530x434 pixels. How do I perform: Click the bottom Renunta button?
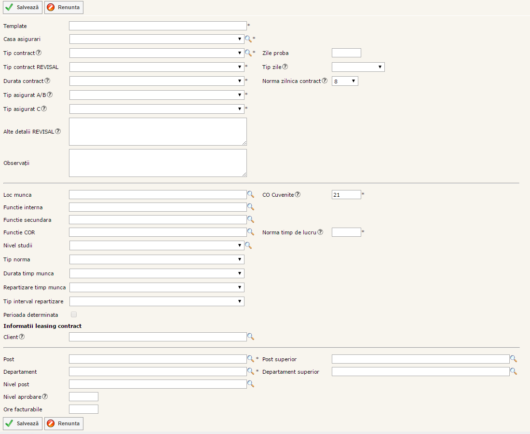point(64,423)
